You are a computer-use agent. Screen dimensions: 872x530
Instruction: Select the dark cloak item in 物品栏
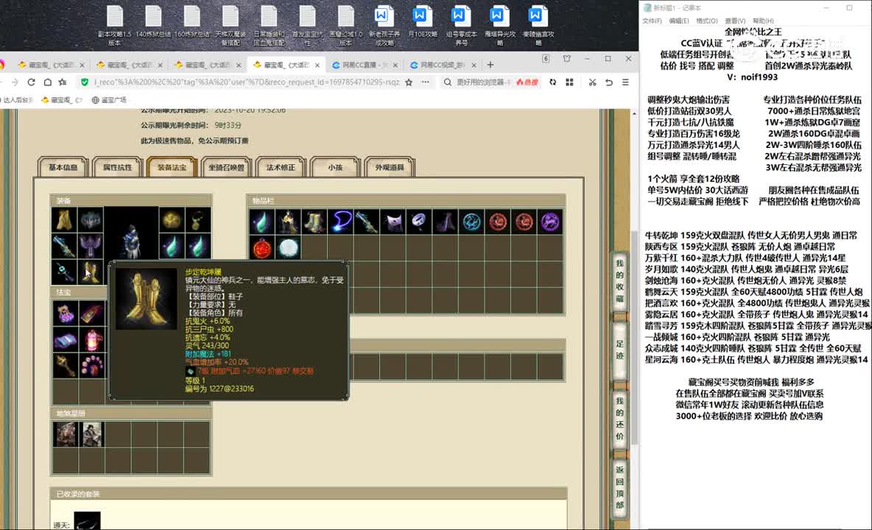[445, 222]
